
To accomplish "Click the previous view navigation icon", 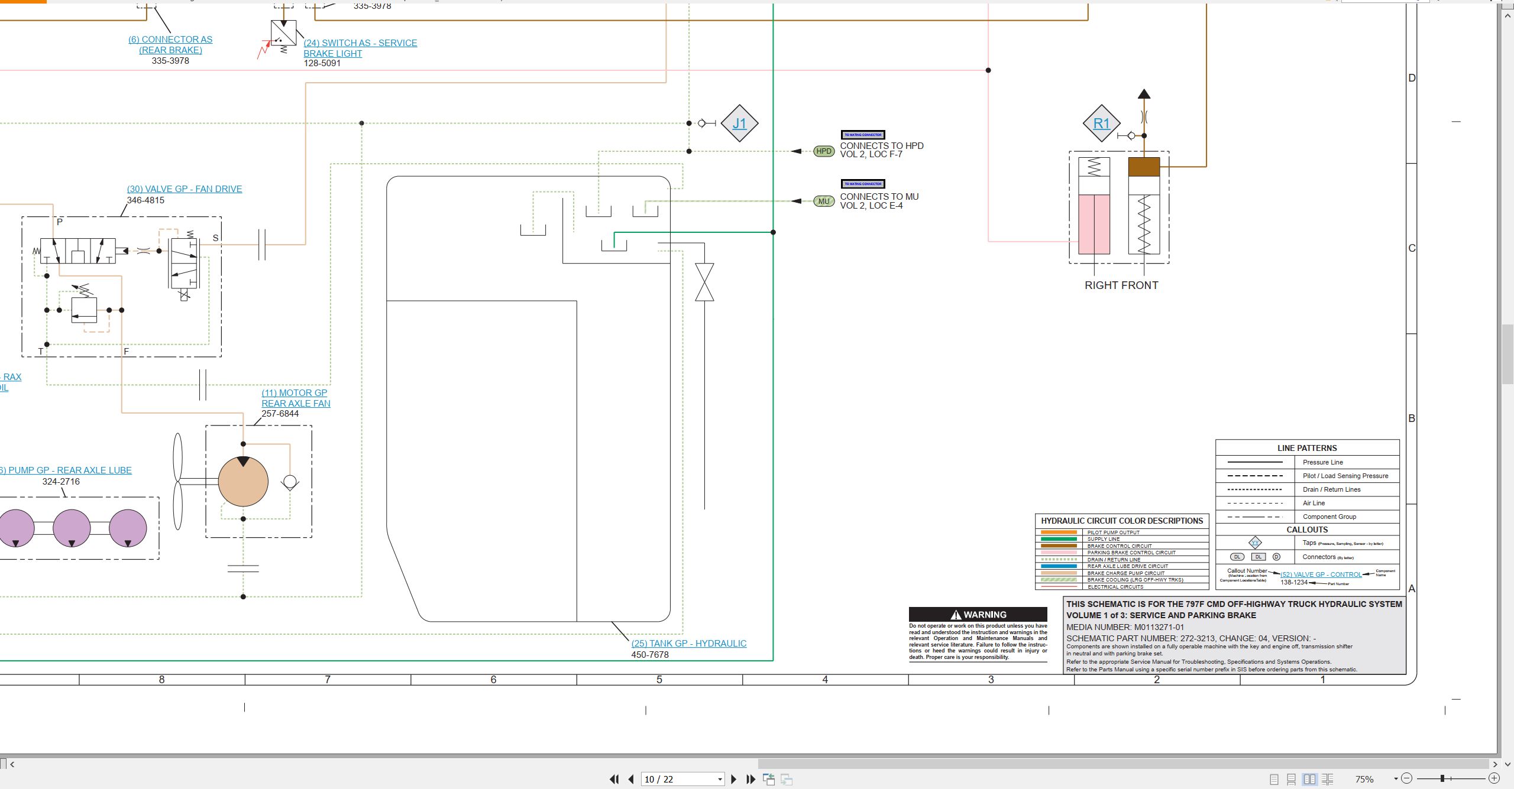I will [x=769, y=779].
